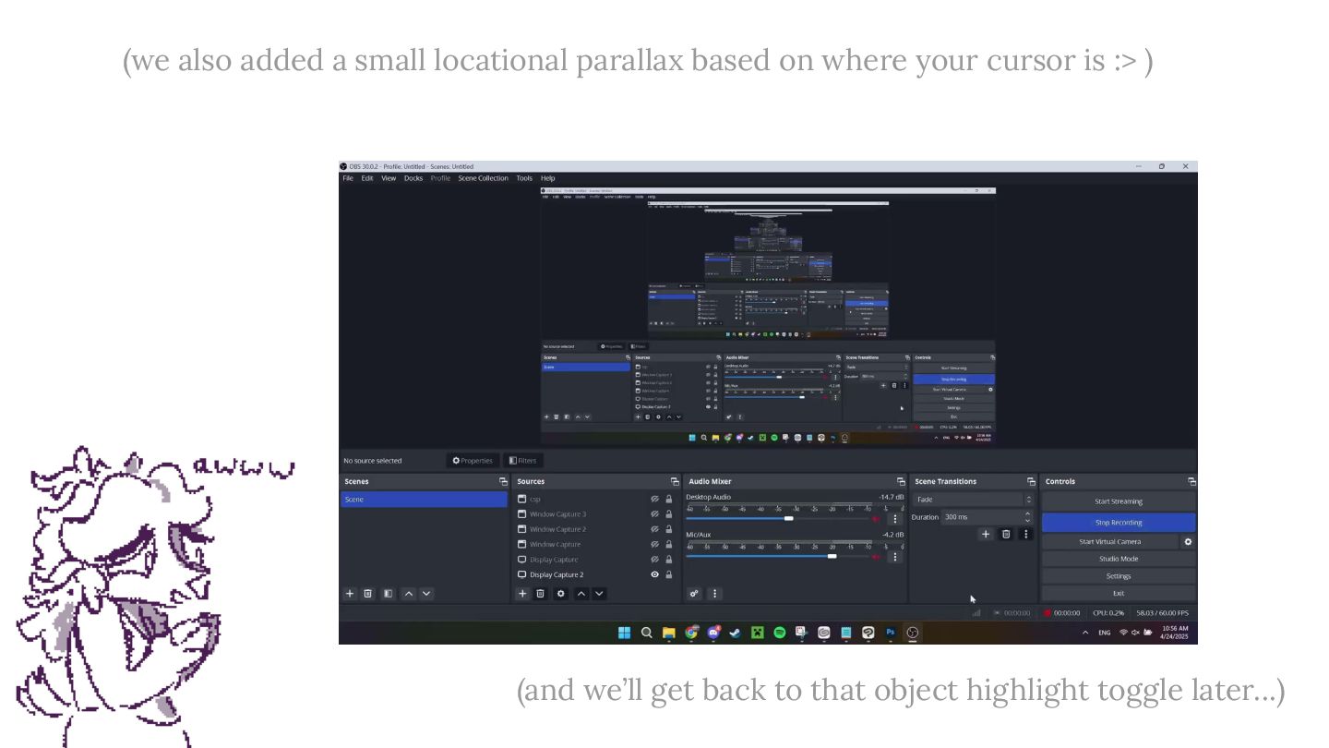This screenshot has height=748, width=1329.
Task: Open source Properties button
Action: click(473, 461)
